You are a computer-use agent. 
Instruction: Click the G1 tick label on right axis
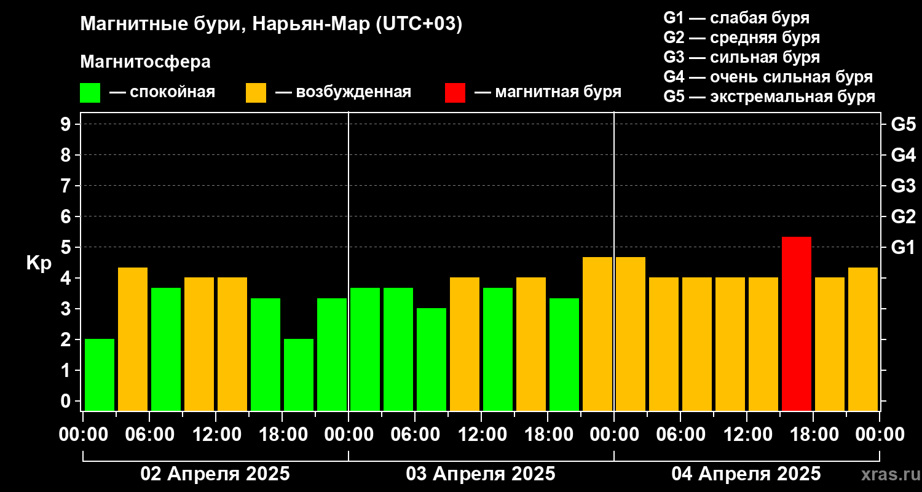(904, 247)
